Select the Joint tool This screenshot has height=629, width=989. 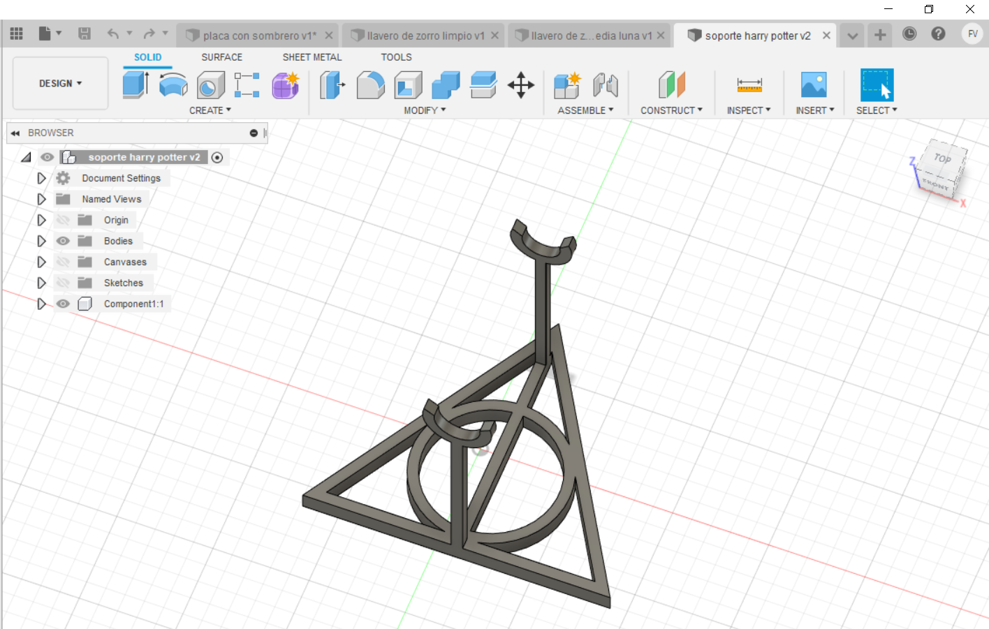[x=606, y=85]
